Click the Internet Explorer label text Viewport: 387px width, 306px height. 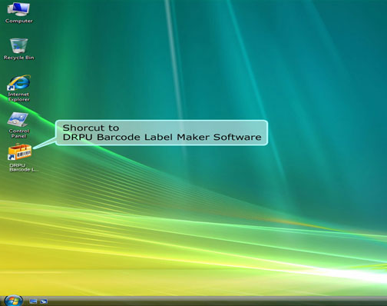(18, 97)
